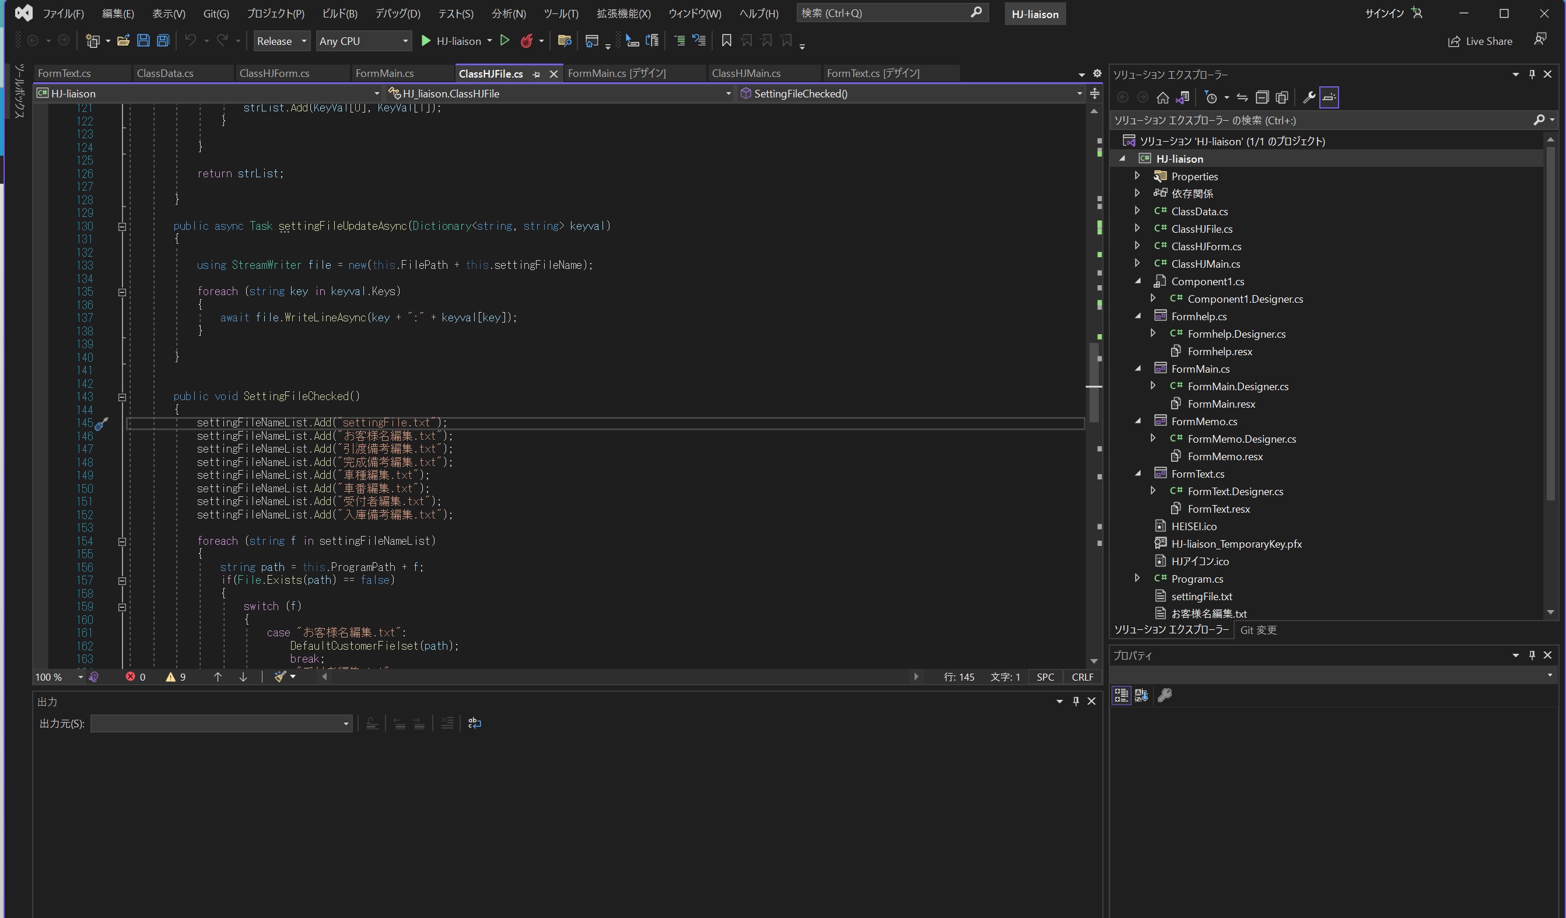Viewport: 1566px width, 918px height.
Task: Click the Save All toolbar icon
Action: 163,41
